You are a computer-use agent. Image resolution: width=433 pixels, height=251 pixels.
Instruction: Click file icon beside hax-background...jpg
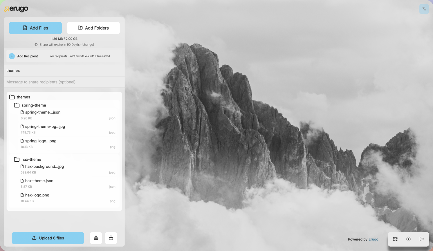click(22, 167)
